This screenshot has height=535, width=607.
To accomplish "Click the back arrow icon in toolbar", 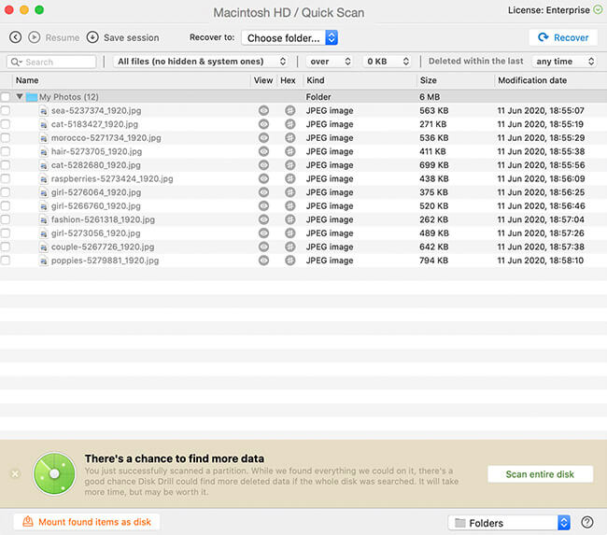I will [15, 37].
